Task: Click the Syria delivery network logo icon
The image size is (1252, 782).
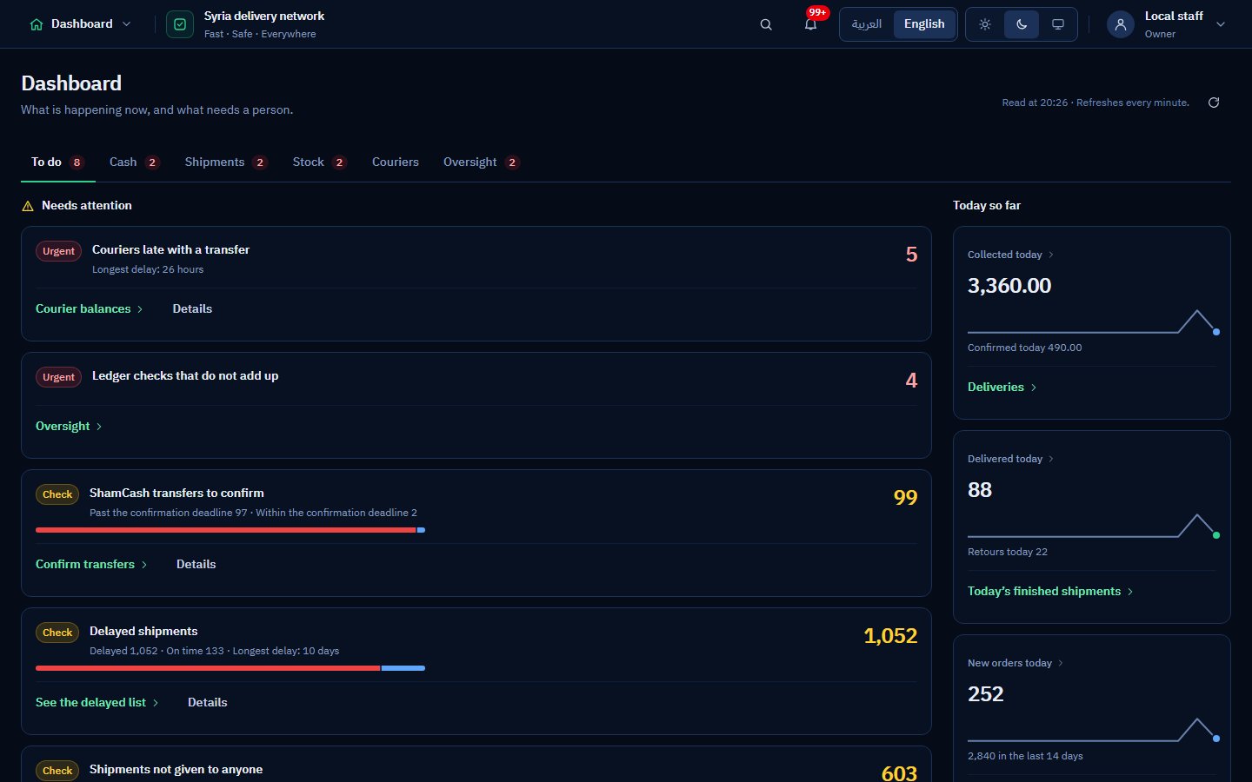Action: click(x=180, y=24)
